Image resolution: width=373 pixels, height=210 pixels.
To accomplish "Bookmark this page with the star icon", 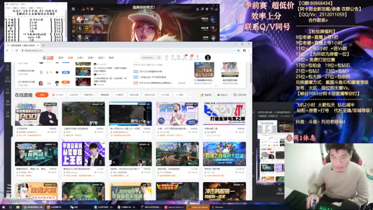I will pos(238,50).
